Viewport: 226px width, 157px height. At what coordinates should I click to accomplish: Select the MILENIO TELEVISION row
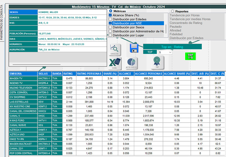[117, 88]
